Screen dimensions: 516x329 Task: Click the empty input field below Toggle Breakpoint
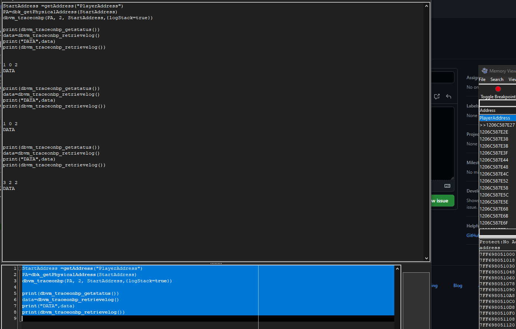click(x=497, y=103)
